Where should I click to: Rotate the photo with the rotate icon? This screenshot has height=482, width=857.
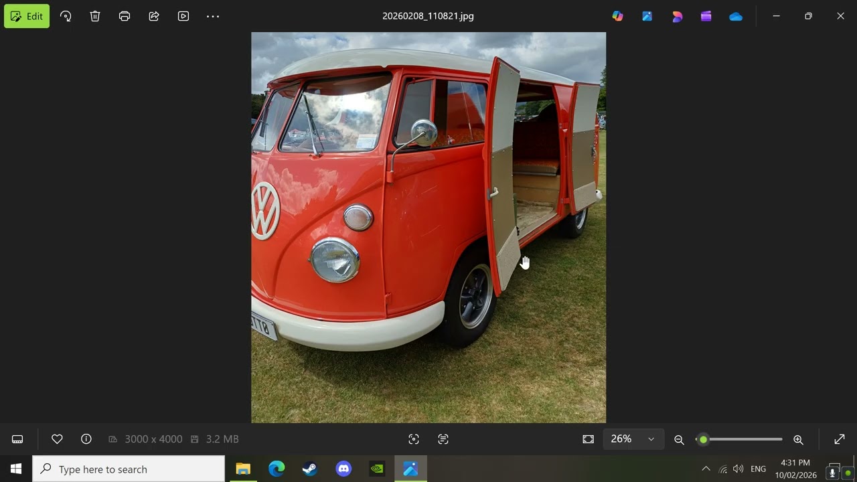tap(66, 16)
